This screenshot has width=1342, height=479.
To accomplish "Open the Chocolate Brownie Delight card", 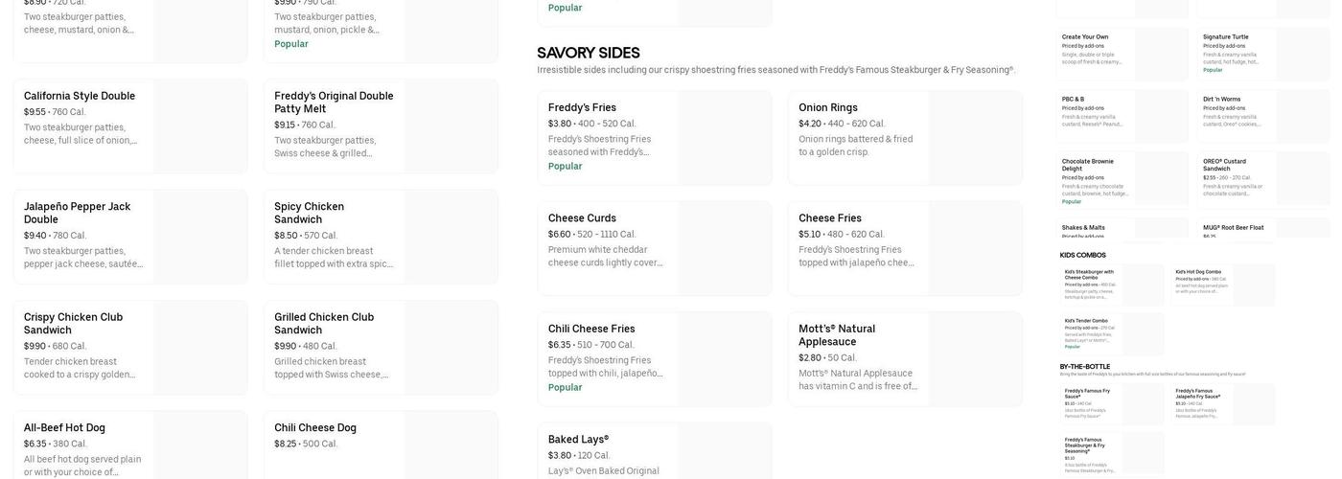I will pyautogui.click(x=1088, y=165).
